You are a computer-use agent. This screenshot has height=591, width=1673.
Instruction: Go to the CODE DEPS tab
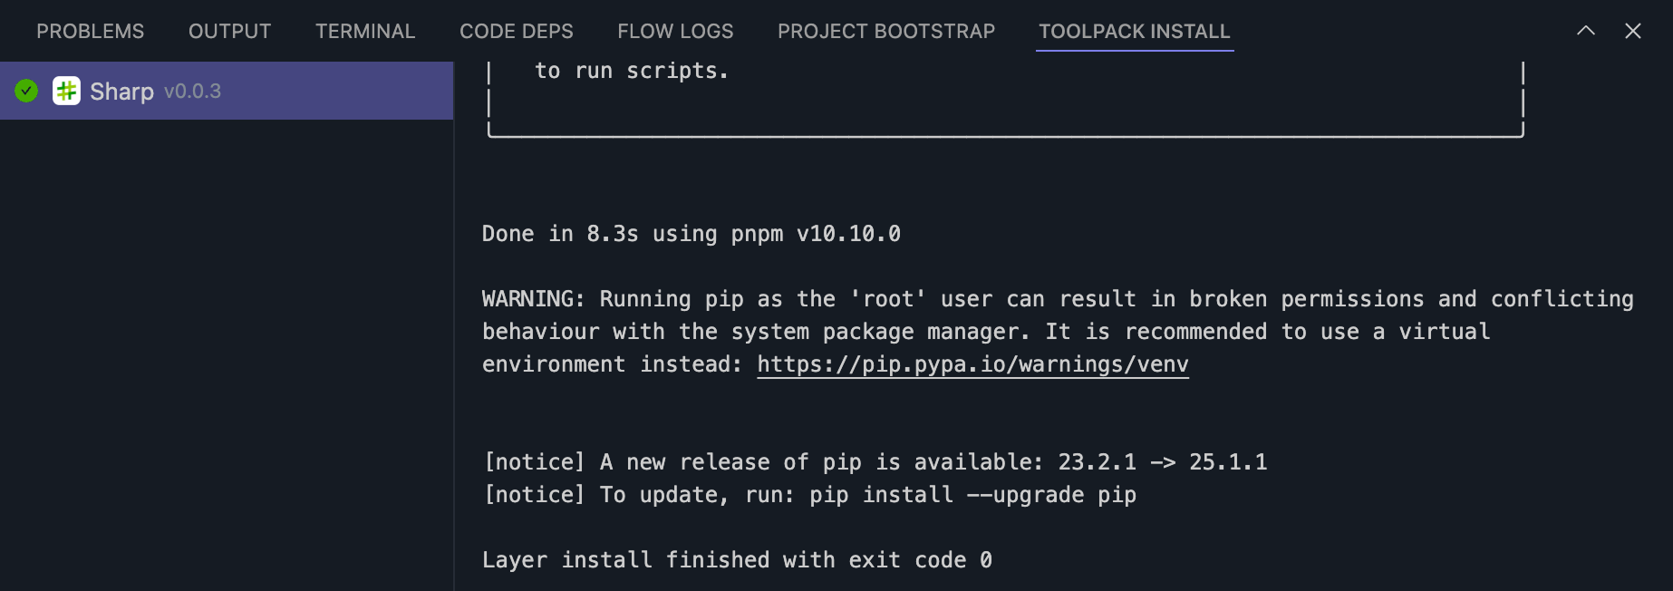click(516, 32)
